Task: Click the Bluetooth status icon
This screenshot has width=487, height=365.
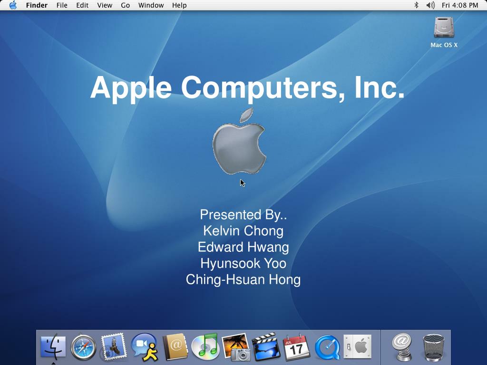Action: coord(416,5)
